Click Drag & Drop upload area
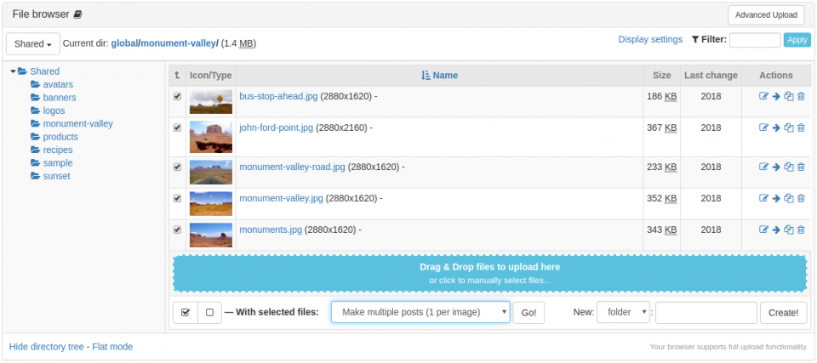This screenshot has width=817, height=363. click(x=490, y=274)
